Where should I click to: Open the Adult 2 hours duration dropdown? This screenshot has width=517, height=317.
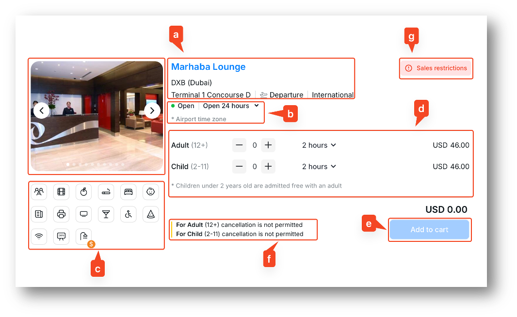click(319, 145)
